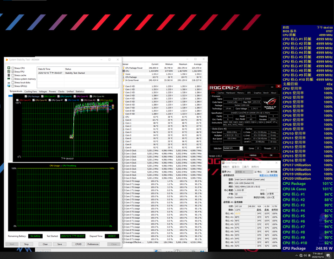The width and height of the screenshot is (334, 259).
Task: Click the Average column header in sensor window
Action: (x=198, y=64)
